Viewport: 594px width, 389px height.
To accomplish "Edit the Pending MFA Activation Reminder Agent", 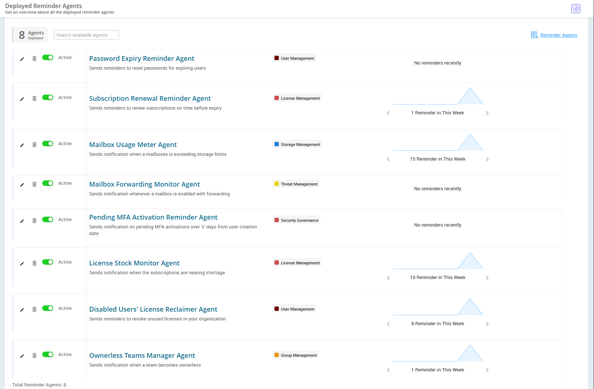I will tap(22, 221).
